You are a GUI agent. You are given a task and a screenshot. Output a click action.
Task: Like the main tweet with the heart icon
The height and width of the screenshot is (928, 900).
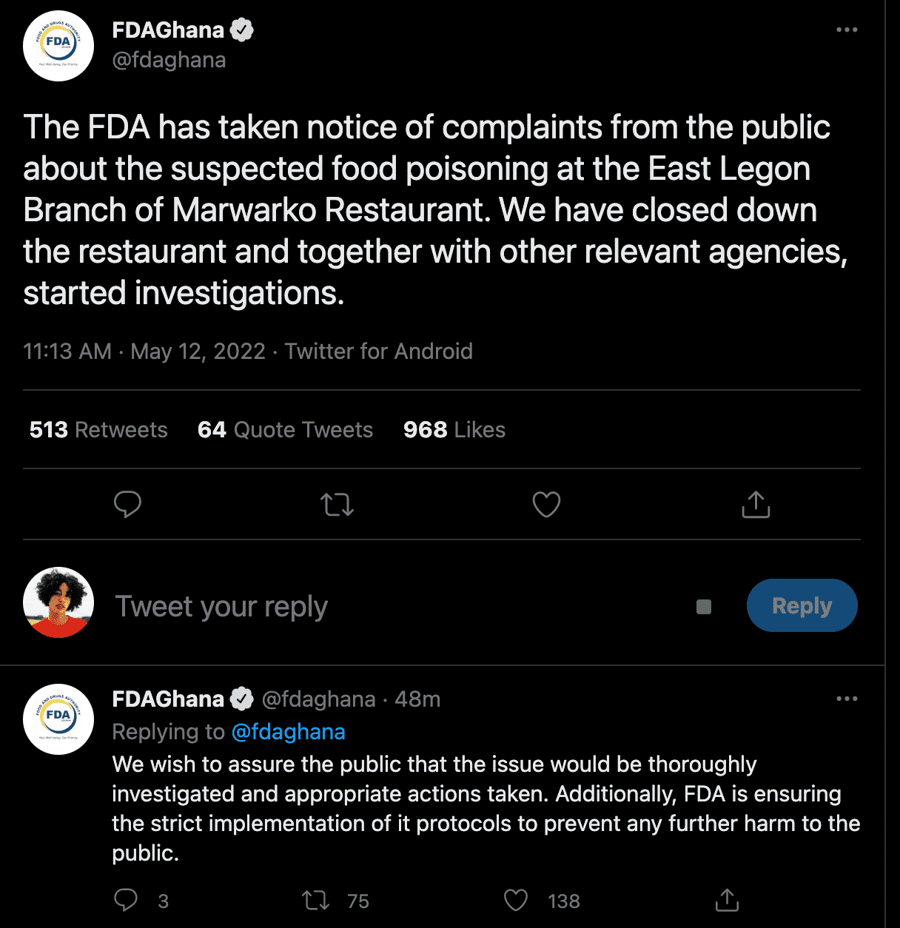tap(546, 505)
